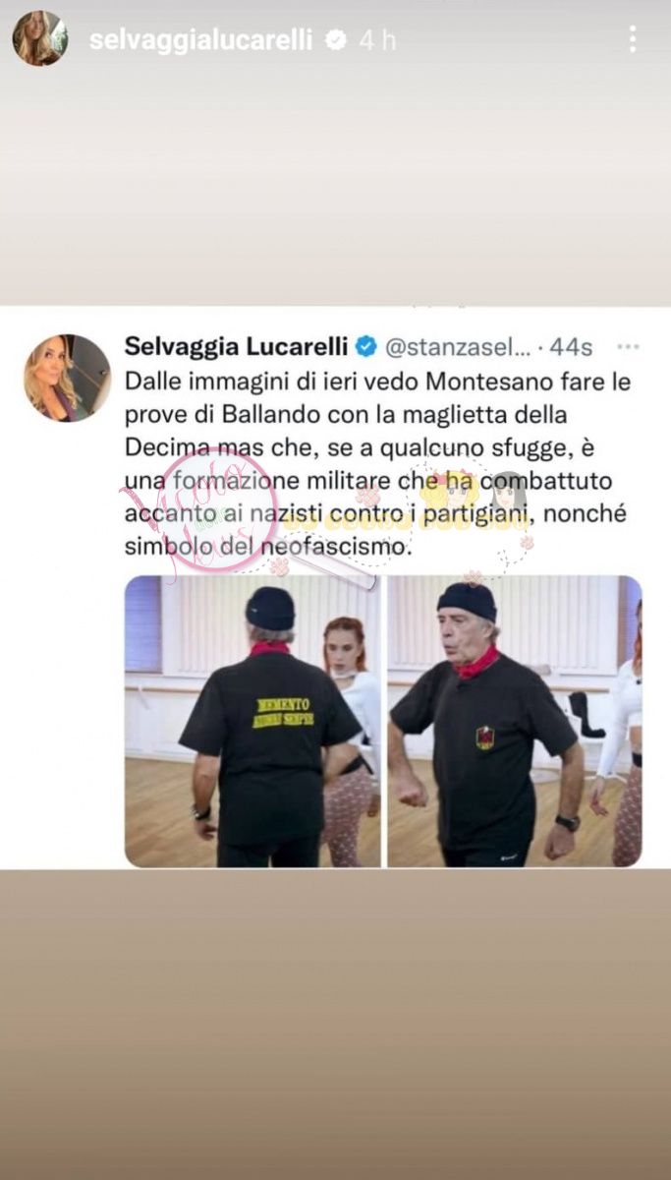Open the story's three-dot options menu

tap(633, 39)
